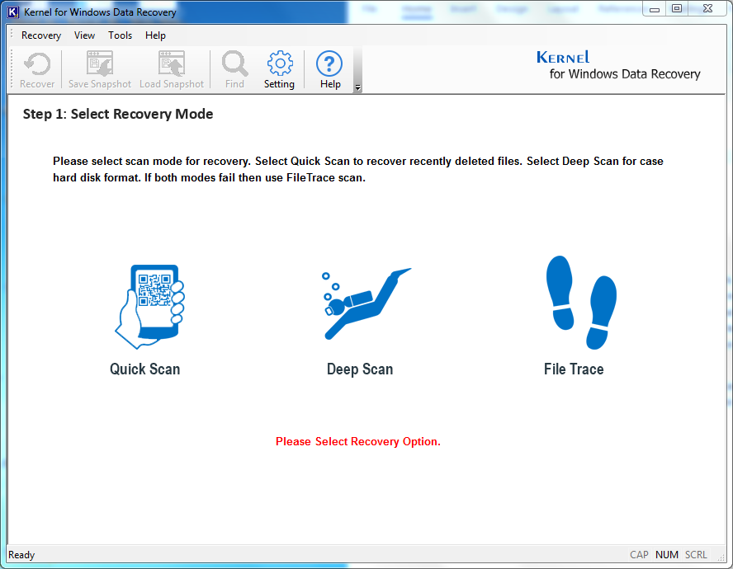Select the Quick Scan phone icon
Viewport: 733px width, 569px height.
(150, 307)
